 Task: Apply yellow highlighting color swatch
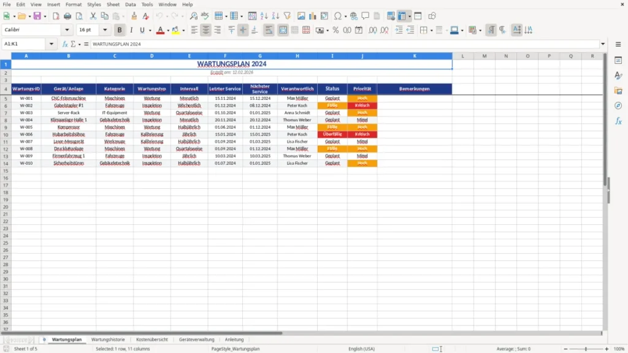175,30
